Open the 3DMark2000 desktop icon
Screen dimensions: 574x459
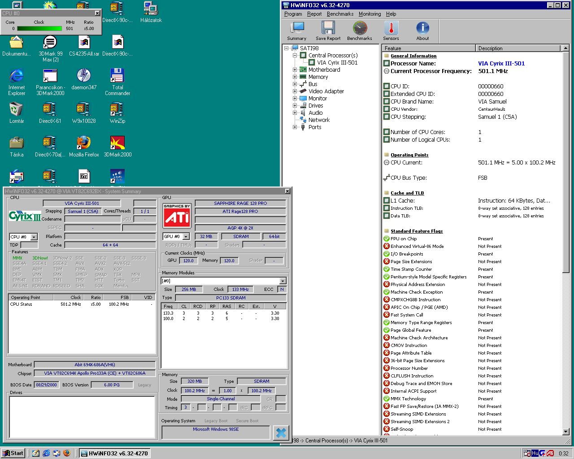117,147
